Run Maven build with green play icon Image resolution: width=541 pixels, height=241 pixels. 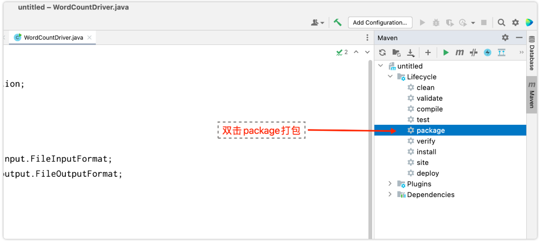click(446, 52)
